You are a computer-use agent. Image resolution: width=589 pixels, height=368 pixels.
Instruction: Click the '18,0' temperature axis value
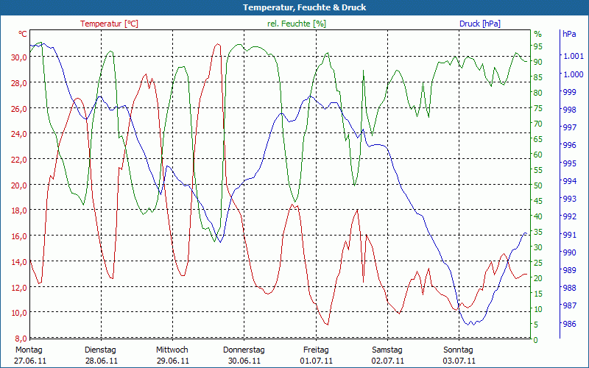click(19, 210)
